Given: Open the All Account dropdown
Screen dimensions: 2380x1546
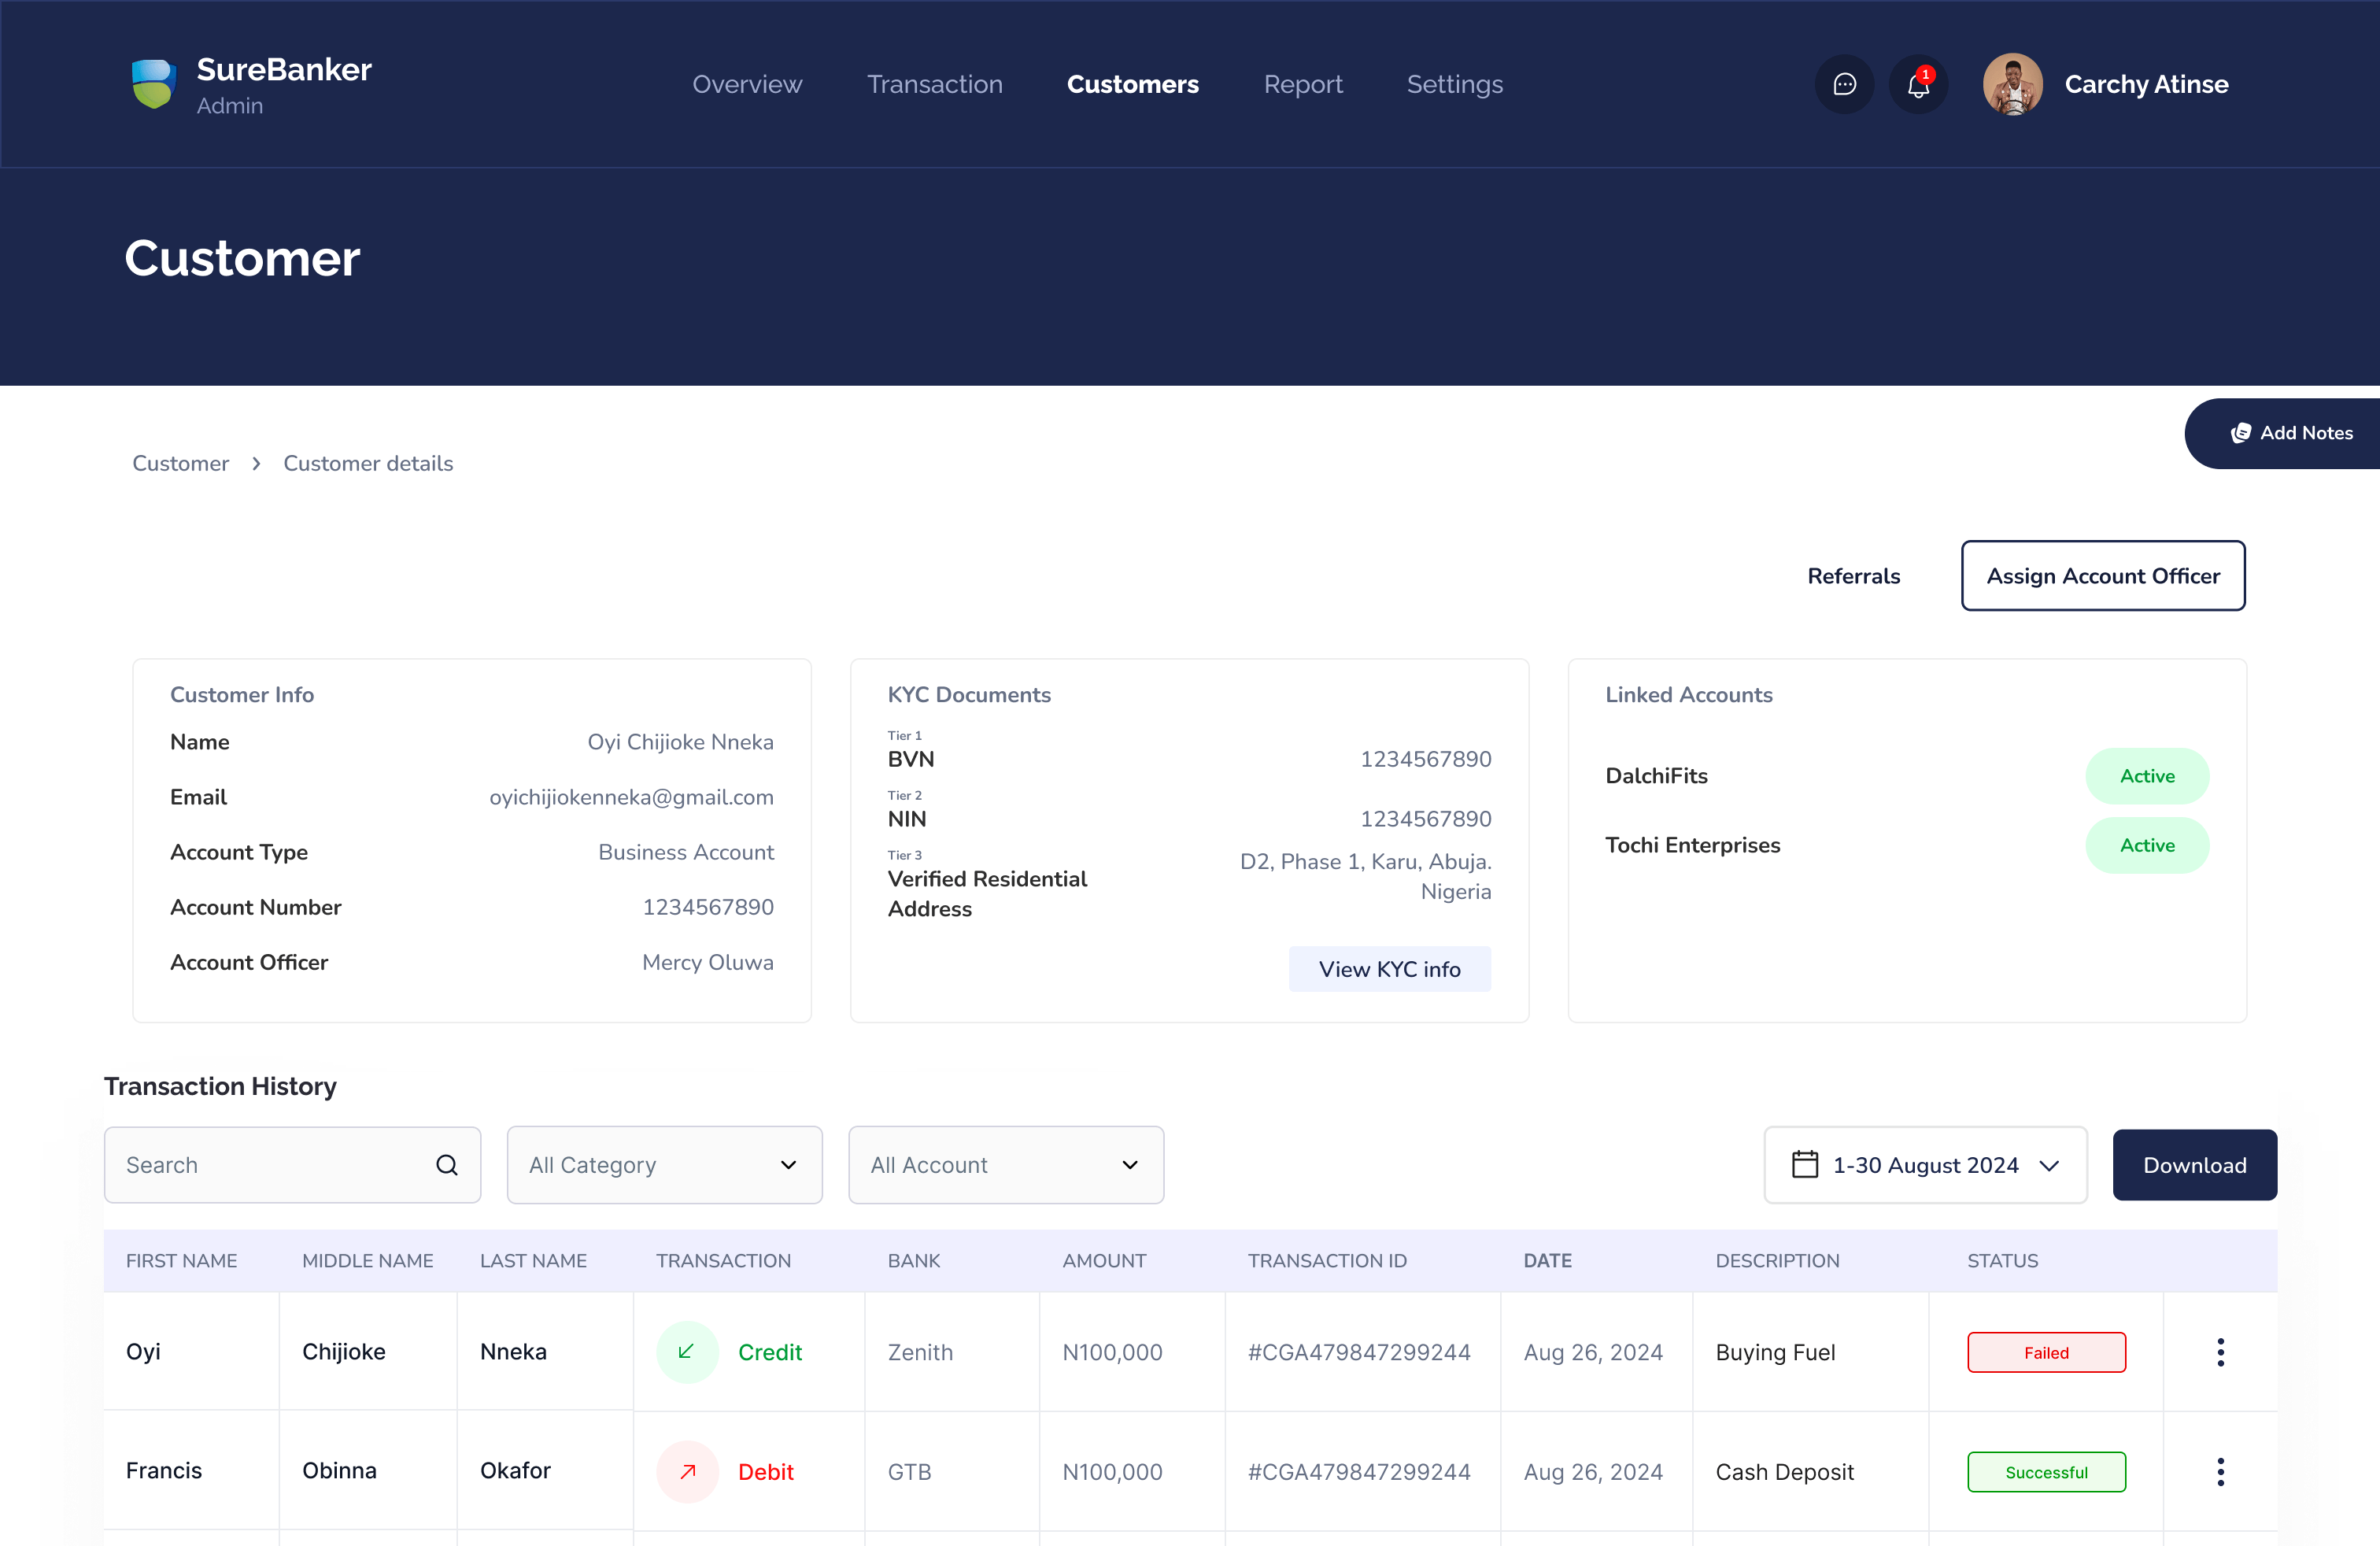Looking at the screenshot, I should click(1006, 1165).
